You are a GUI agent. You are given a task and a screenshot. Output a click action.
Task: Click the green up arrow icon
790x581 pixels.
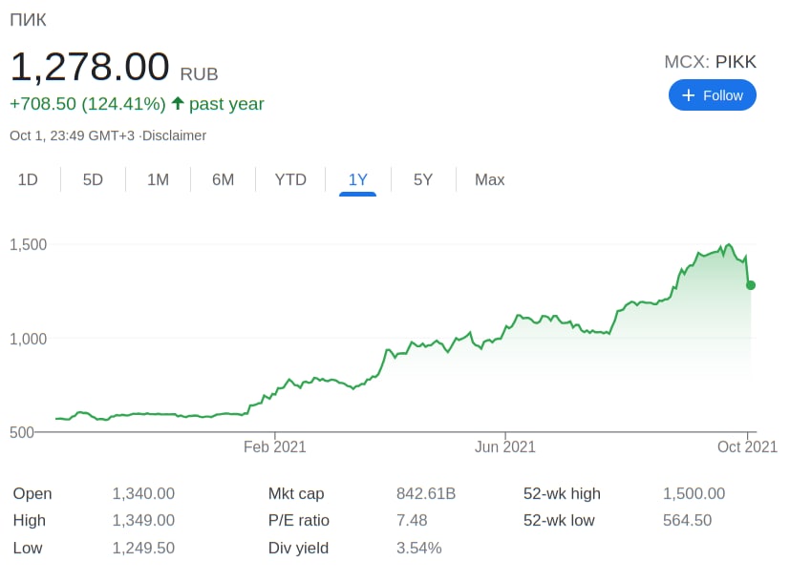click(178, 103)
